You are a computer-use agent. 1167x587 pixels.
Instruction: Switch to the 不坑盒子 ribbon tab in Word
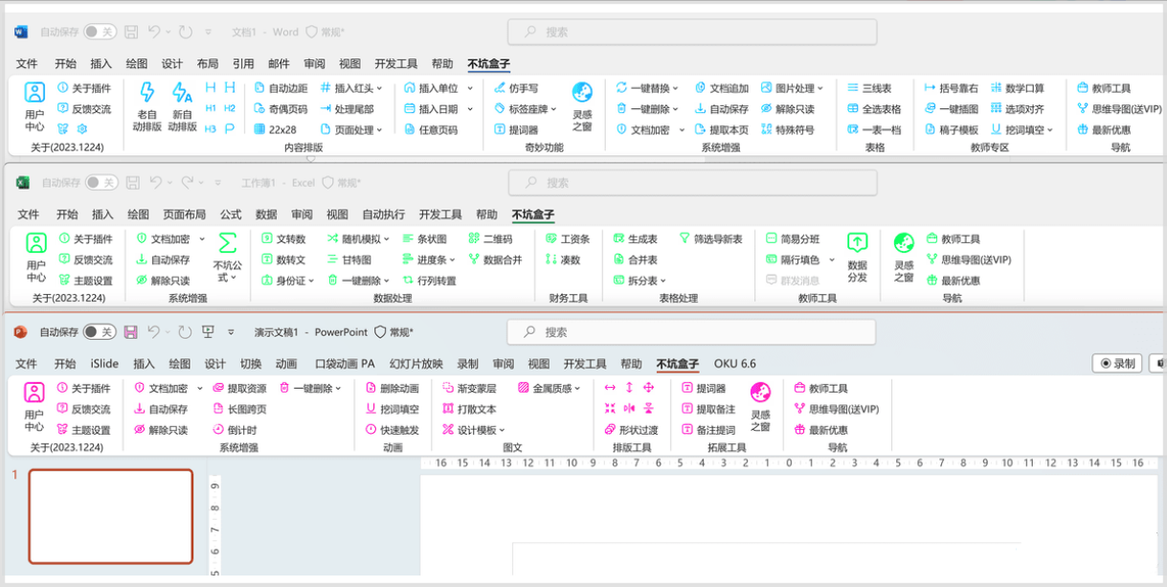click(x=491, y=64)
